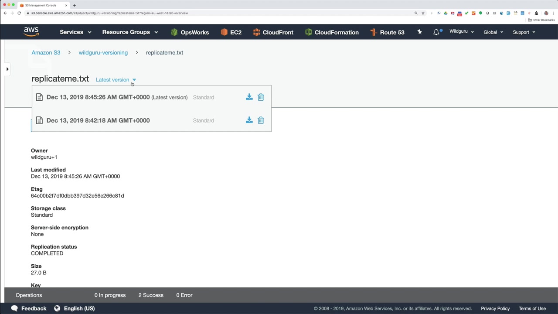Open the Resource Groups menu

pyautogui.click(x=130, y=32)
